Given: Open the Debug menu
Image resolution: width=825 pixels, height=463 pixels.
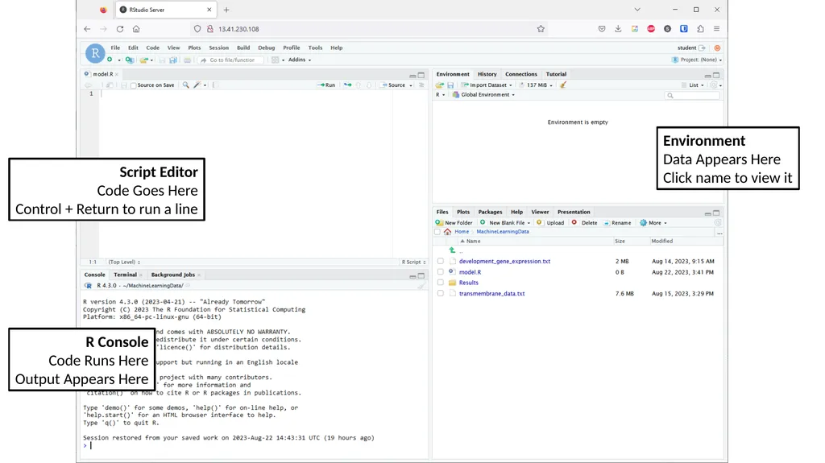Looking at the screenshot, I should [266, 48].
